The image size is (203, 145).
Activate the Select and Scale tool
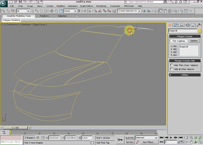tap(61, 11)
